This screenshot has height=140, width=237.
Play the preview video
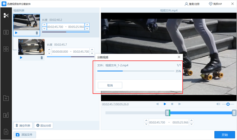[x=165, y=104]
